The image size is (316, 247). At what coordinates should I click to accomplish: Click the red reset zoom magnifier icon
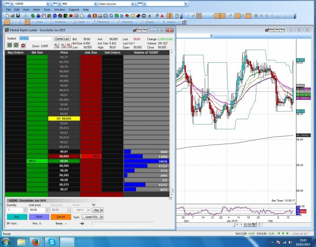[x=69, y=45]
